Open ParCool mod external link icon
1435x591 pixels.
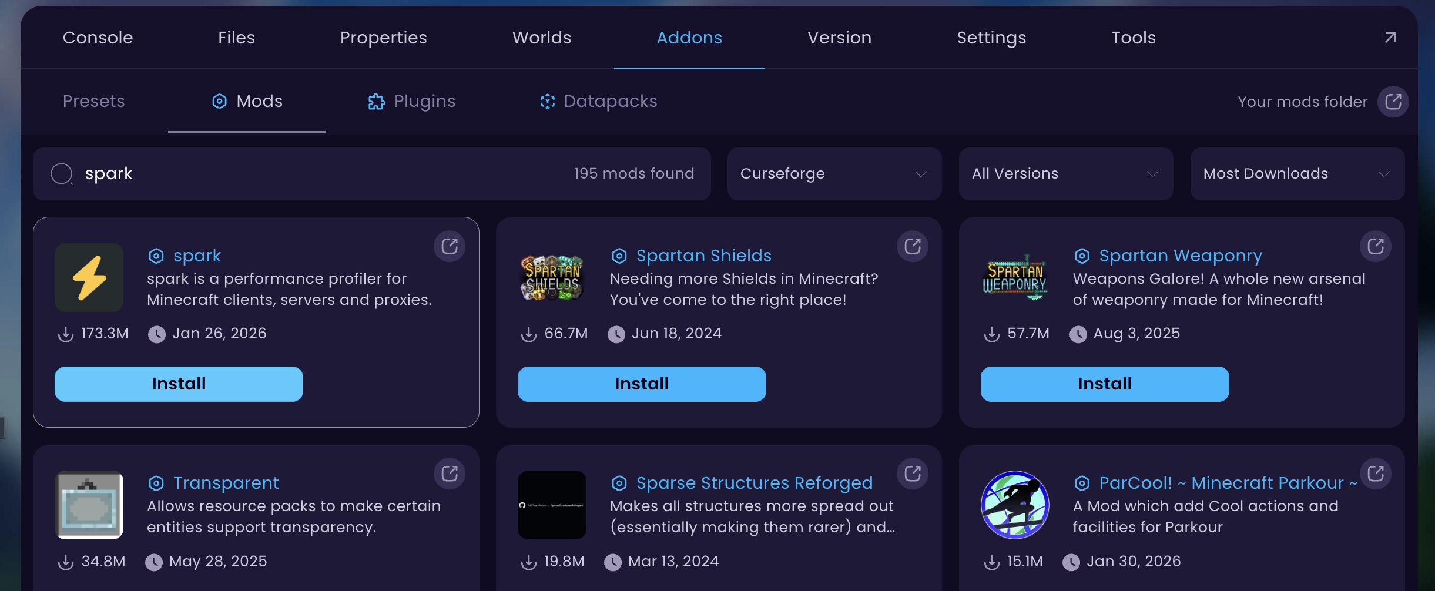click(1376, 474)
